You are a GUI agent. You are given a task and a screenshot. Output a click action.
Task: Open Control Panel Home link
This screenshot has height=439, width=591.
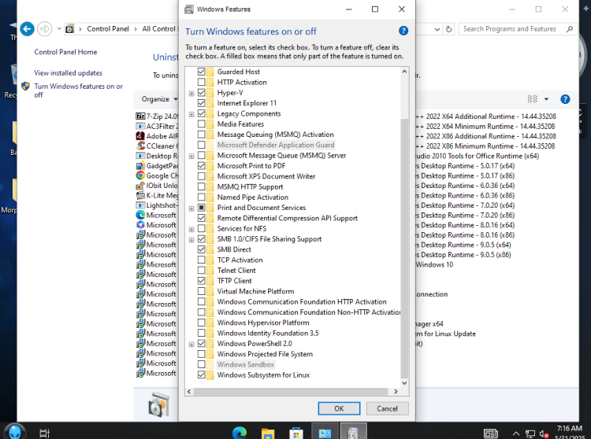pos(65,52)
